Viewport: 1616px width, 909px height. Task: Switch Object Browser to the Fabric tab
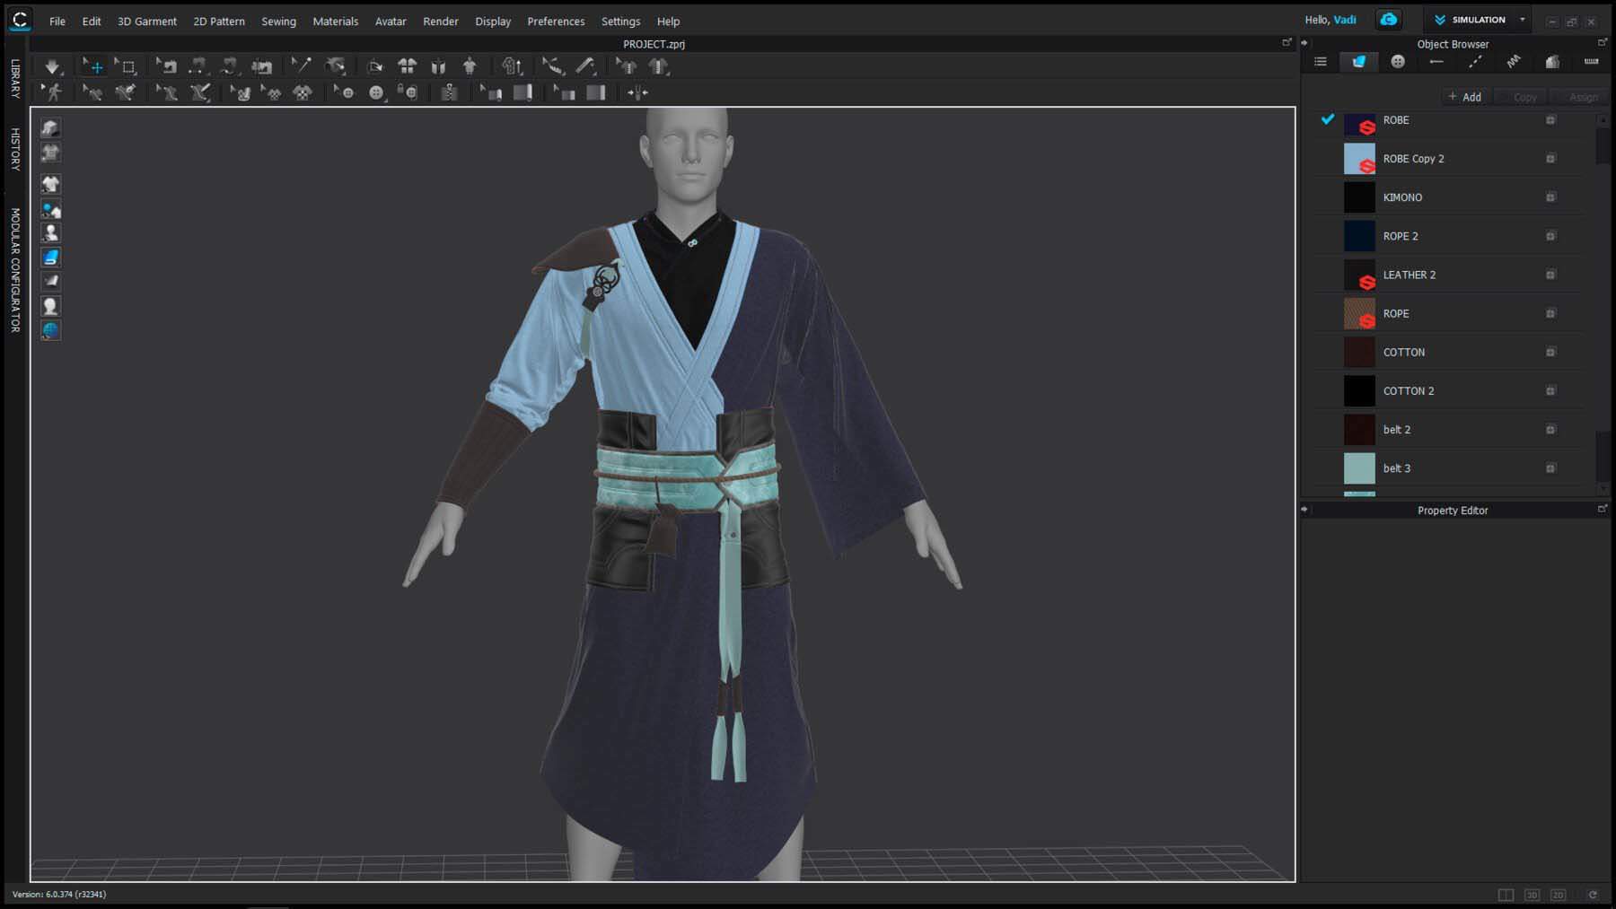click(x=1358, y=62)
